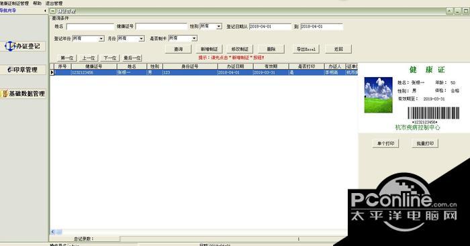The image size is (470, 246).
Task: Click the 查询 button
Action: 179,49
